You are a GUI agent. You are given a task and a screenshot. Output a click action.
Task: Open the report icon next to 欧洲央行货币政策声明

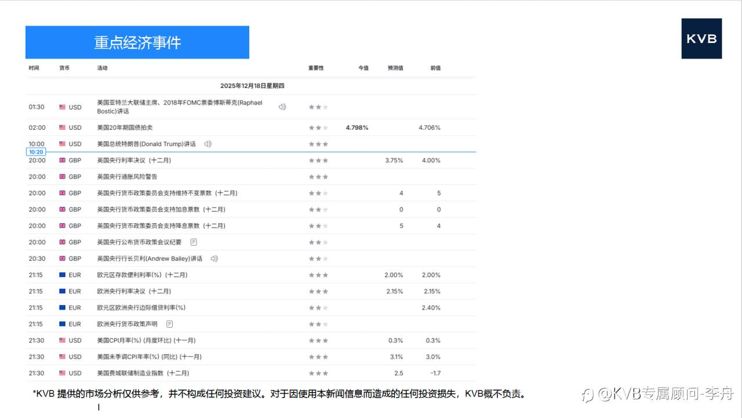click(x=168, y=324)
